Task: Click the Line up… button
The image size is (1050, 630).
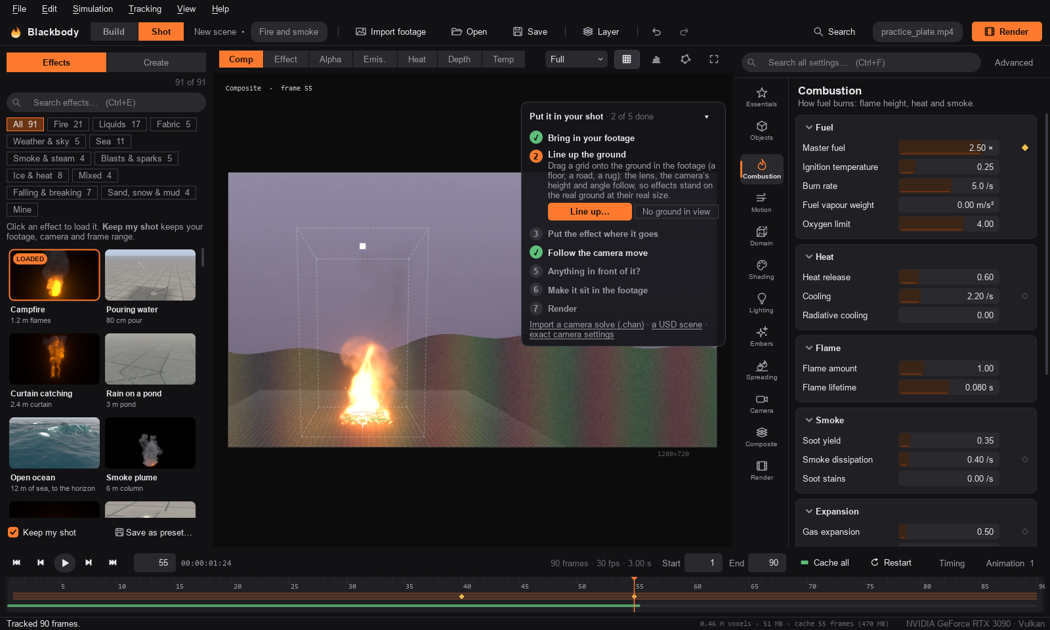Action: [x=590, y=211]
